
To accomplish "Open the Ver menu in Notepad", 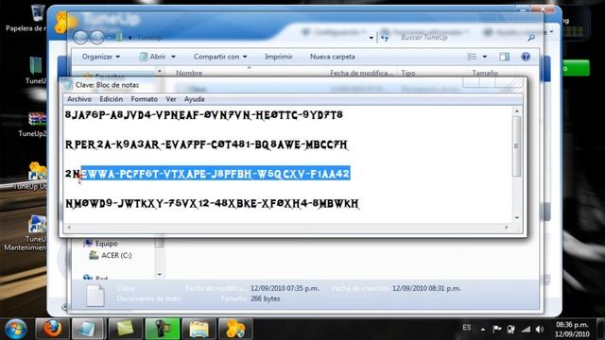I will 171,99.
